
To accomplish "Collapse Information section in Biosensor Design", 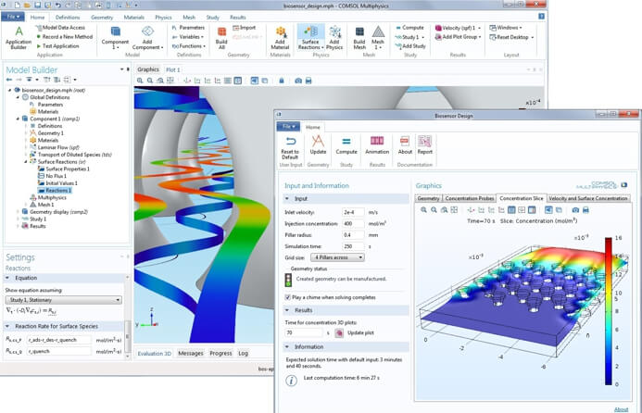I will (286, 346).
